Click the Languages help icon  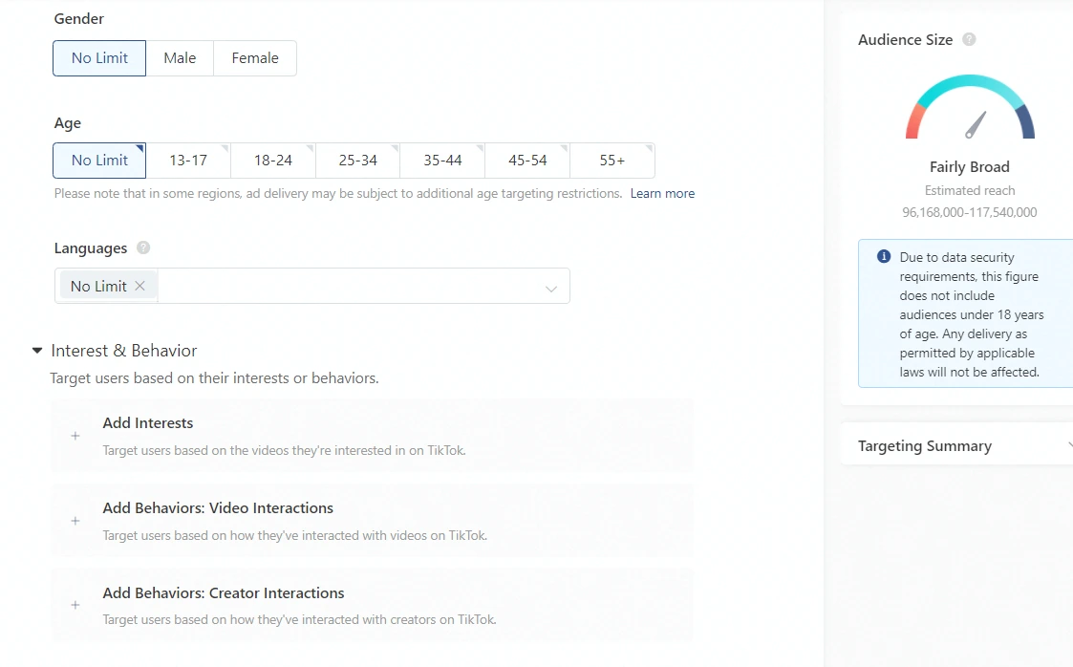tap(143, 248)
